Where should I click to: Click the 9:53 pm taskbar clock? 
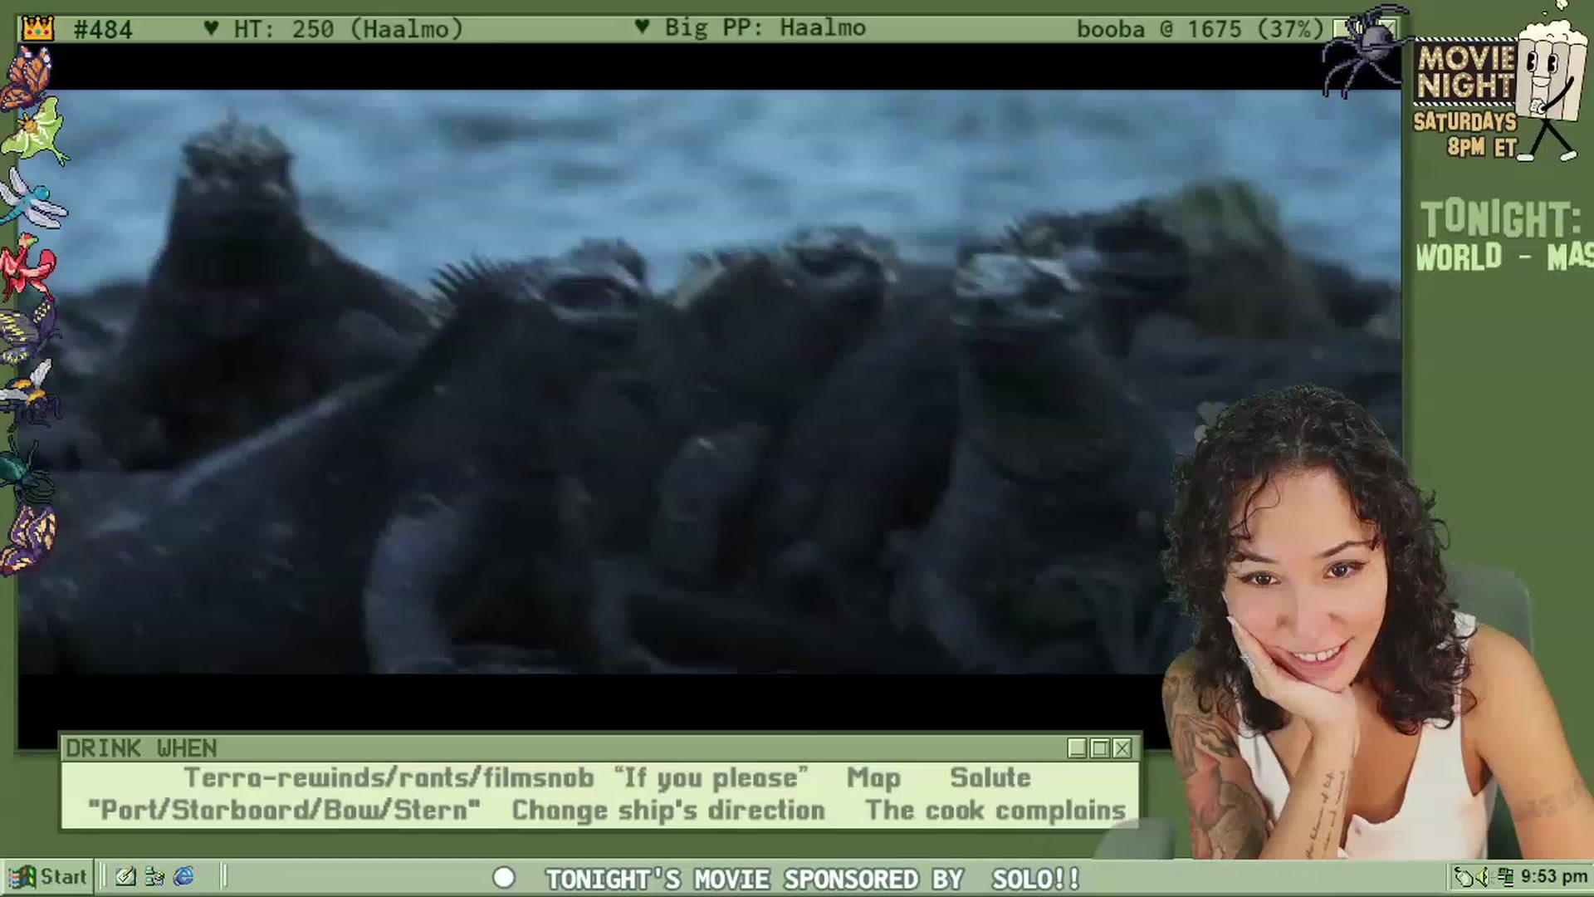(1553, 876)
